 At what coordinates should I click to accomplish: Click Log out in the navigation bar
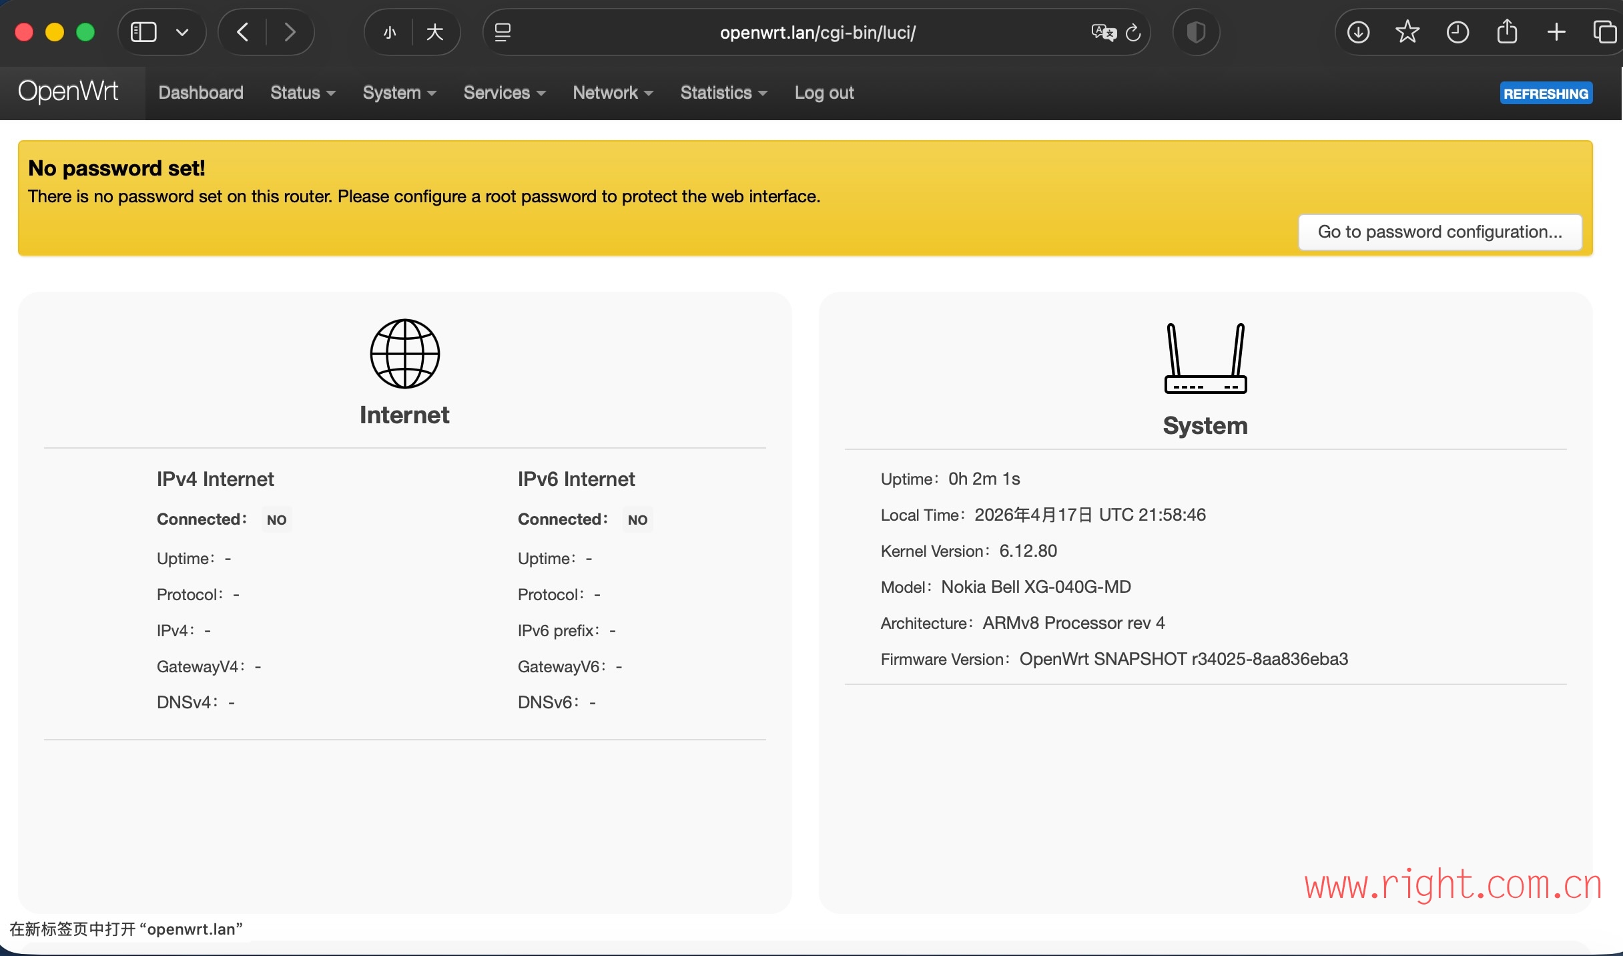point(824,93)
